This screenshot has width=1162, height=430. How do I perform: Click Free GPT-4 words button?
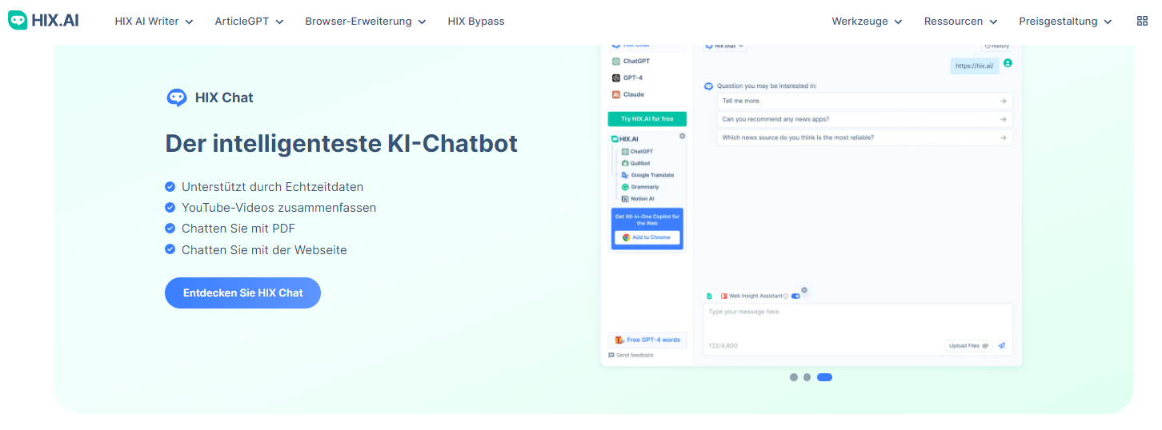click(647, 340)
